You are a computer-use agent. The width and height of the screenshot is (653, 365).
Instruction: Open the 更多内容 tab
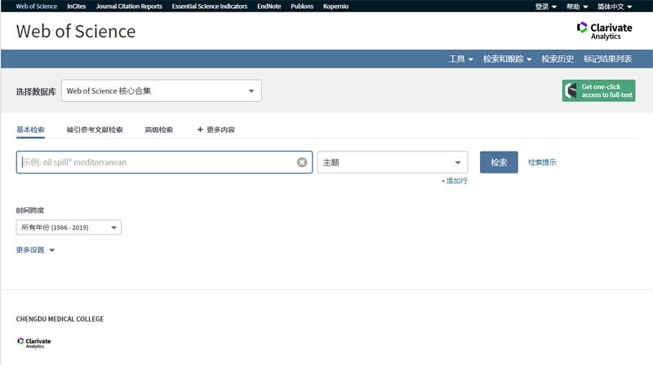pyautogui.click(x=216, y=130)
